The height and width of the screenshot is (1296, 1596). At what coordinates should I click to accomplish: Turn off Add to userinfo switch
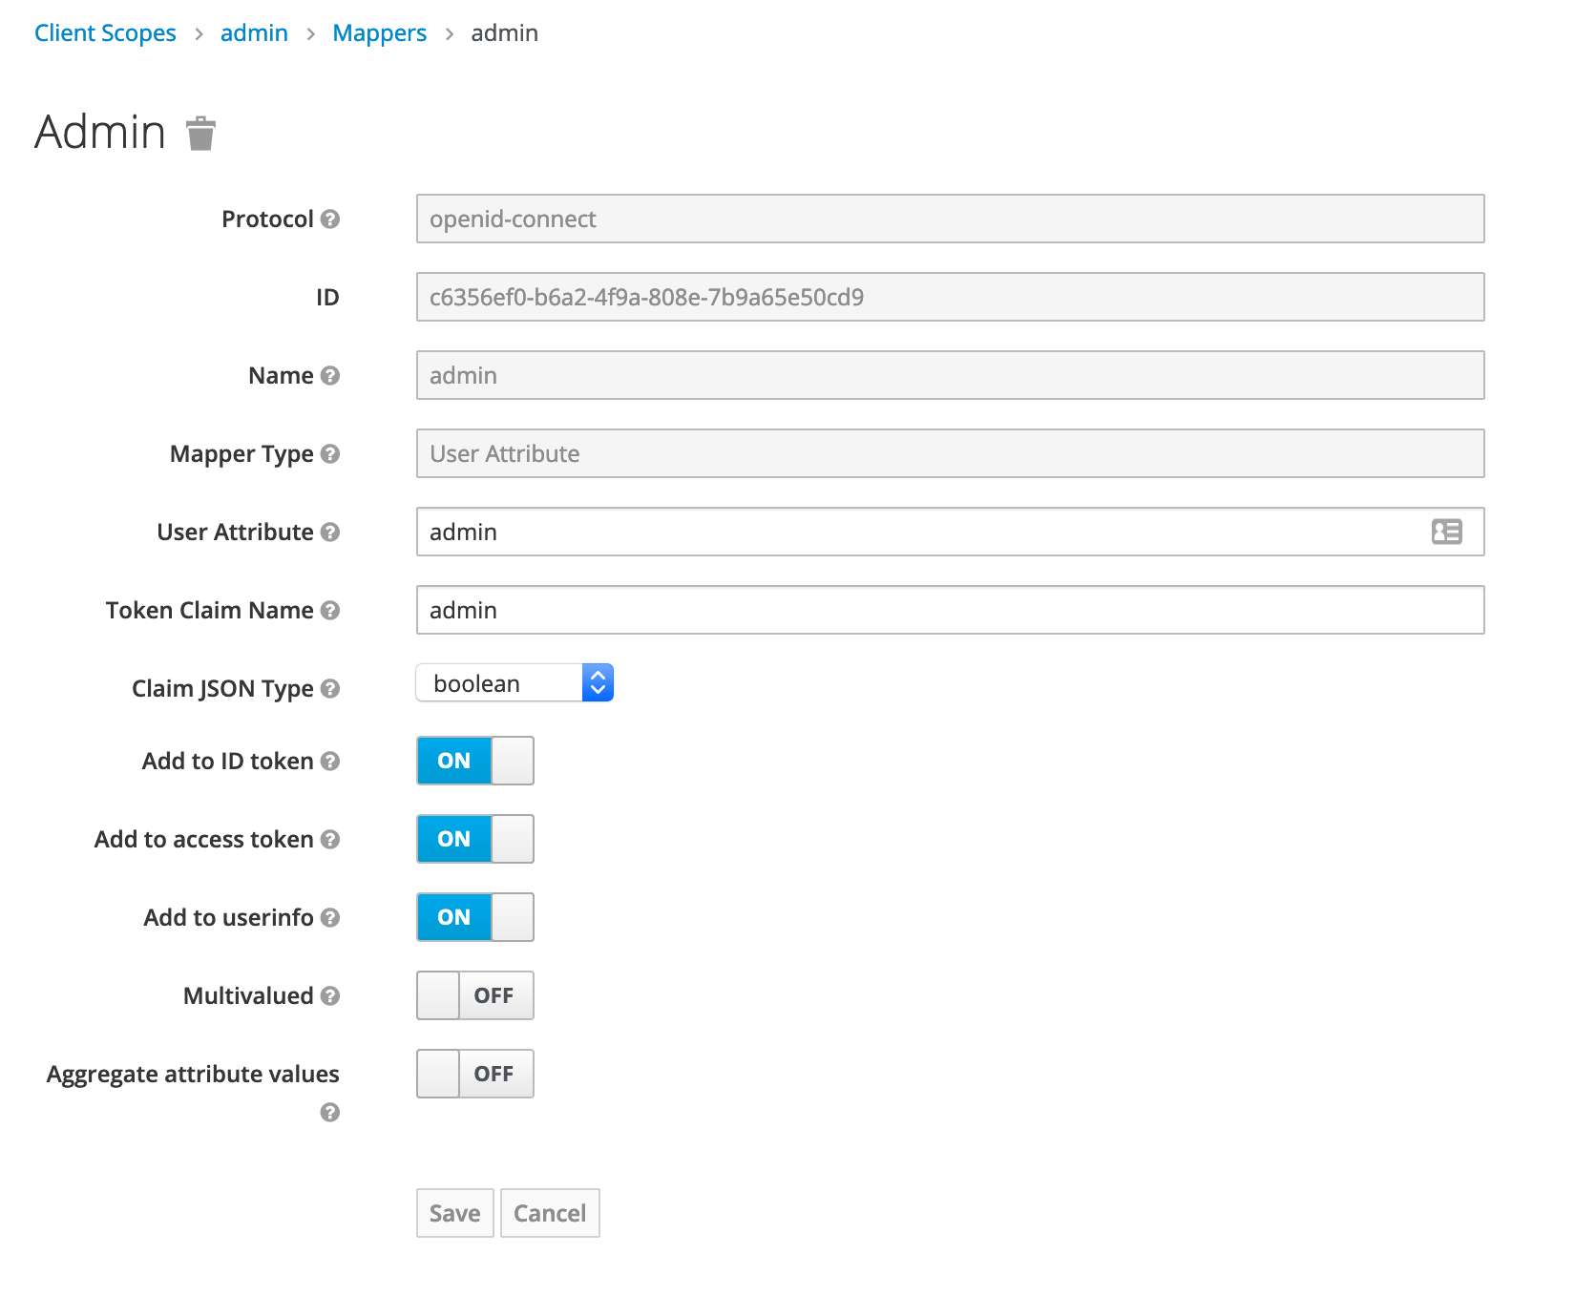tap(475, 917)
